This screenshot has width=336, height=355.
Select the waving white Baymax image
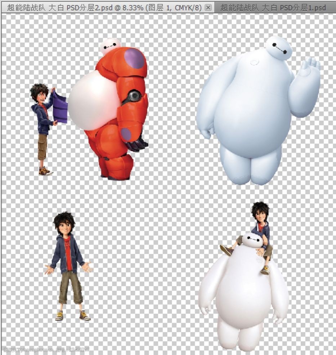(259, 110)
